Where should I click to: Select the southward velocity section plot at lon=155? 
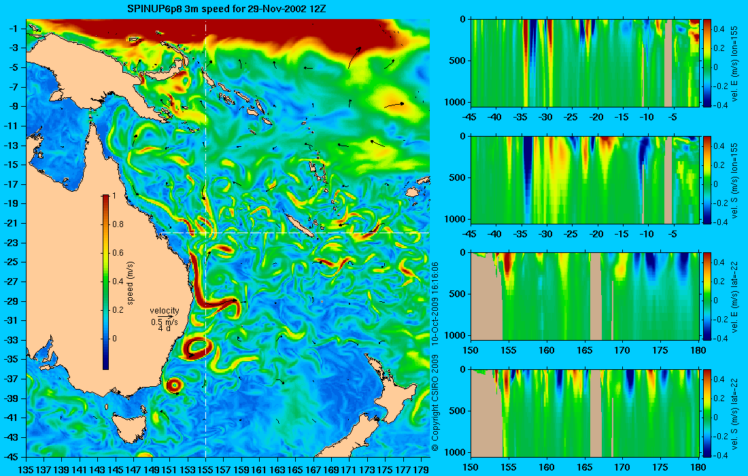click(585, 180)
